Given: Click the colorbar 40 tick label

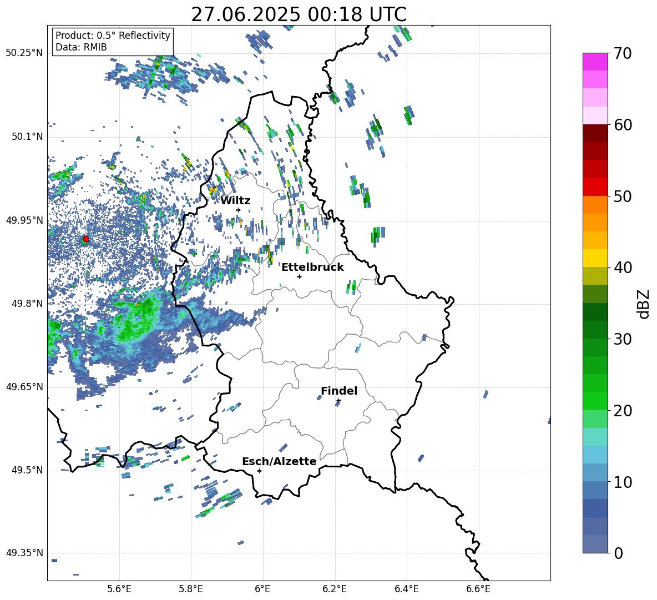Looking at the screenshot, I should click(623, 268).
